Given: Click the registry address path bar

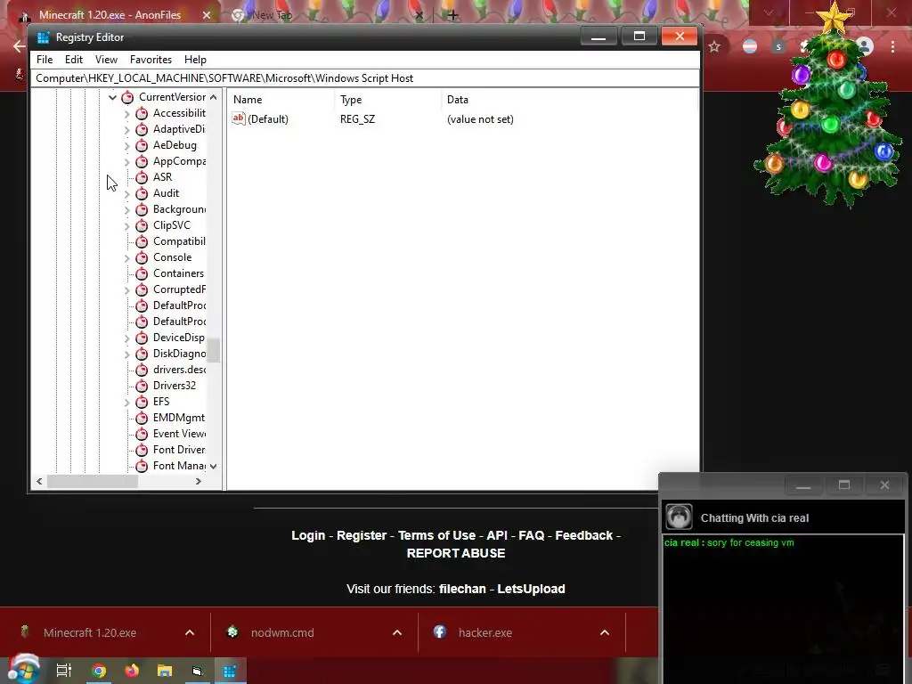Looking at the screenshot, I should (365, 78).
